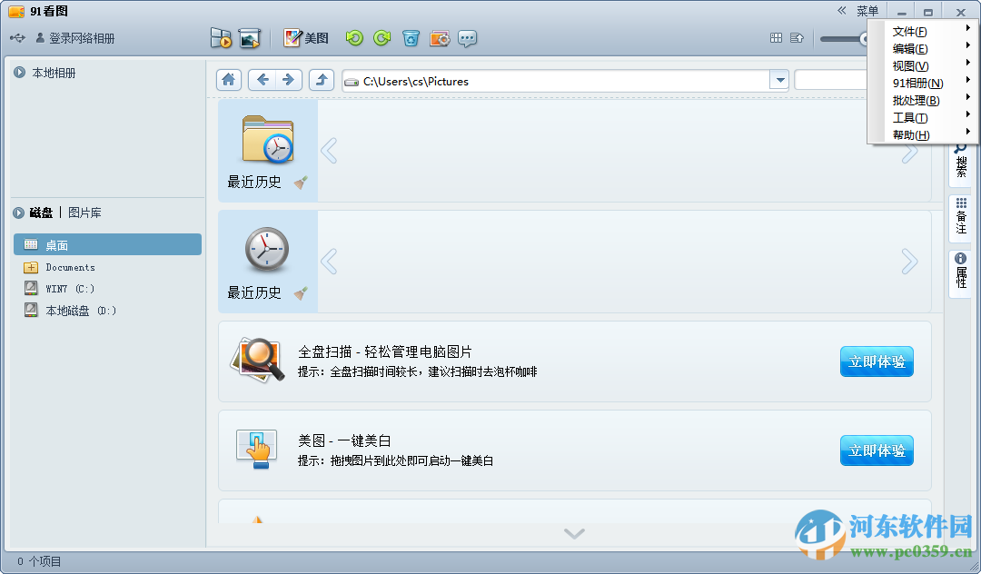This screenshot has width=981, height=574.
Task: Collapse the 本地相册 section
Action: 19,73
